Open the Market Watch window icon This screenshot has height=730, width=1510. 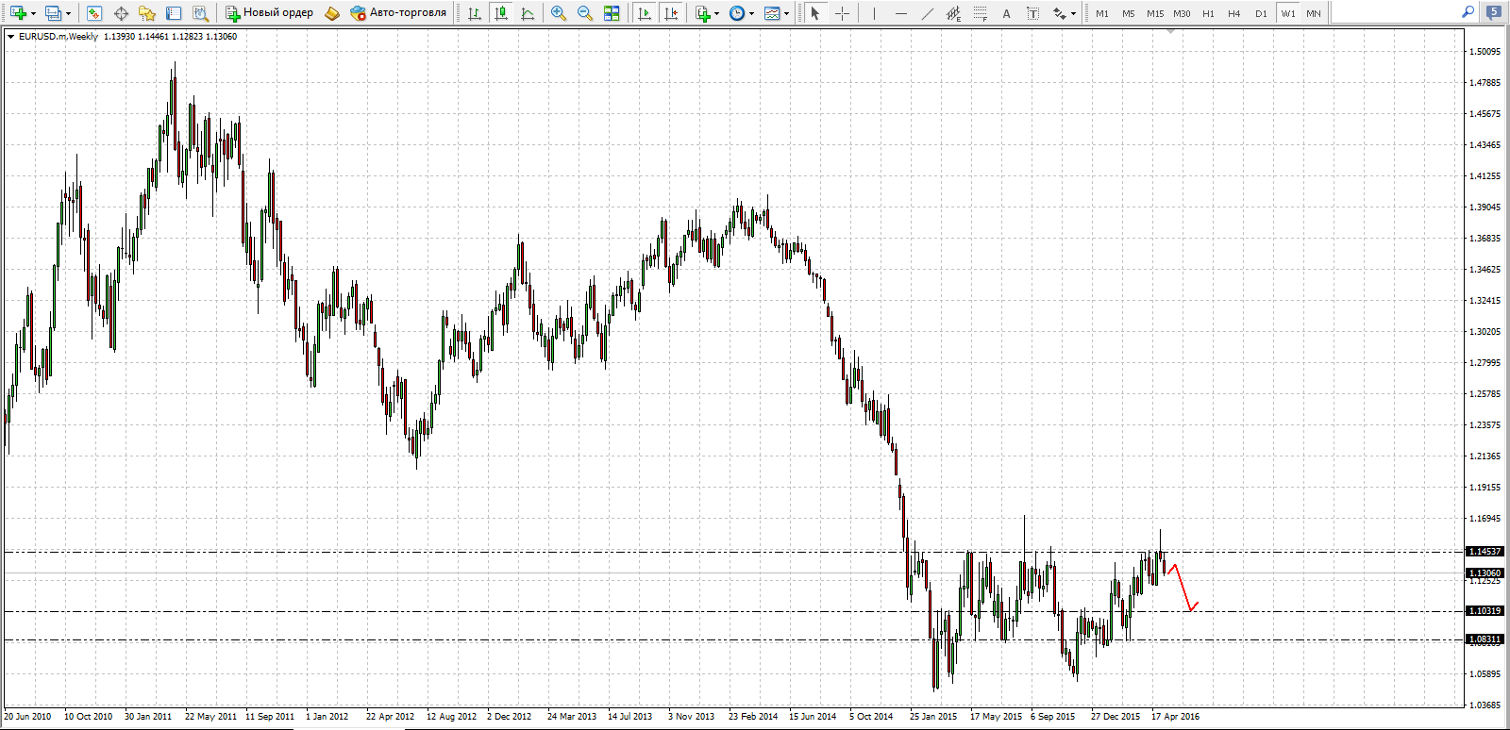pos(93,13)
